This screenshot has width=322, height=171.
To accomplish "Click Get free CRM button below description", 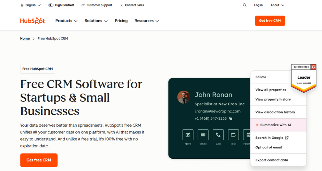I will pos(39,160).
